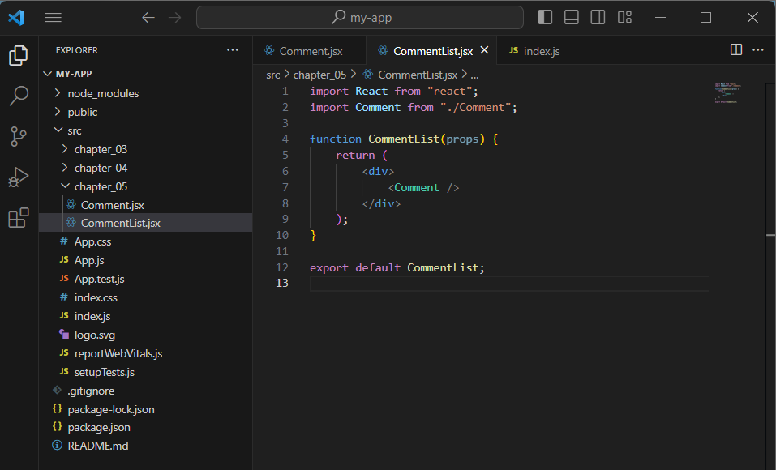
Task: Open reportWebVitals.js from the explorer
Action: coord(145,353)
